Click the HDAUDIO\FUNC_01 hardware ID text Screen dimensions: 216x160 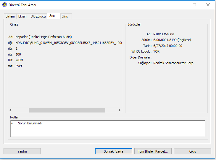(x=69, y=43)
